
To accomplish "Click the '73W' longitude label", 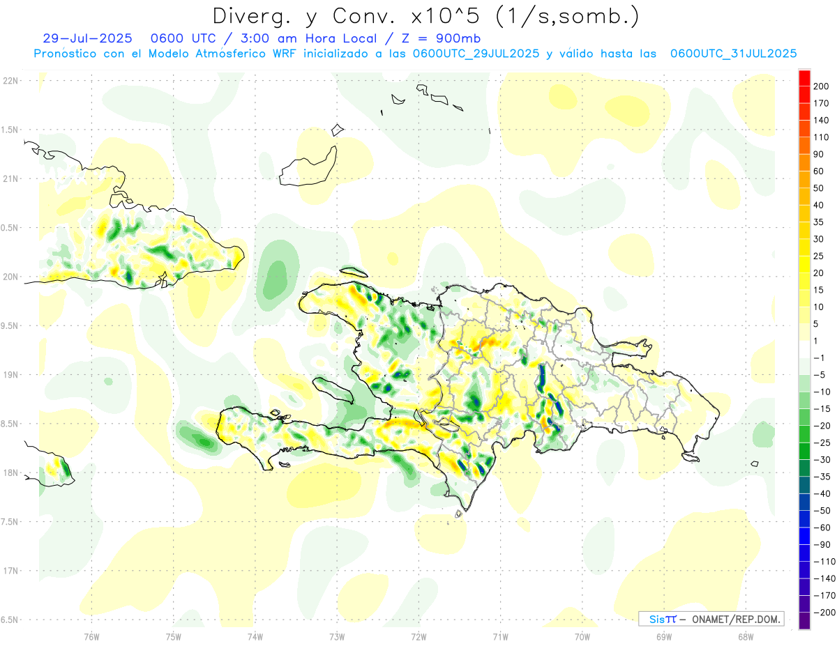I will [337, 636].
